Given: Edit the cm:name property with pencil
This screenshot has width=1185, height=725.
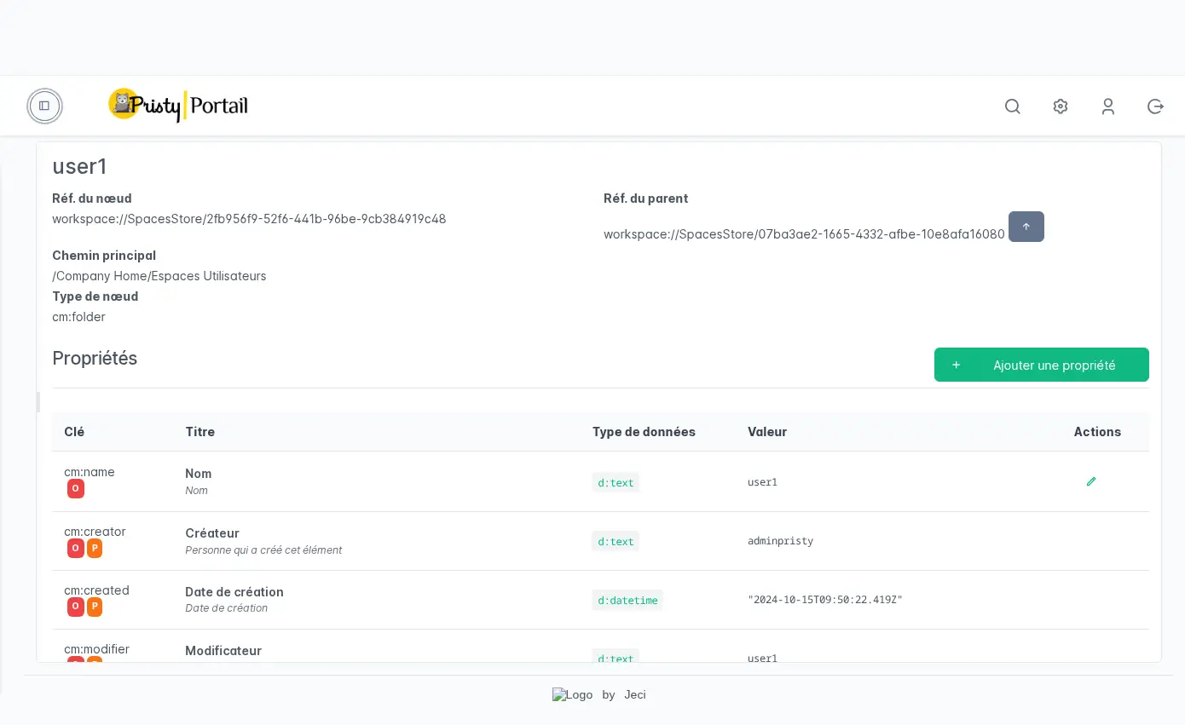Looking at the screenshot, I should (x=1091, y=481).
